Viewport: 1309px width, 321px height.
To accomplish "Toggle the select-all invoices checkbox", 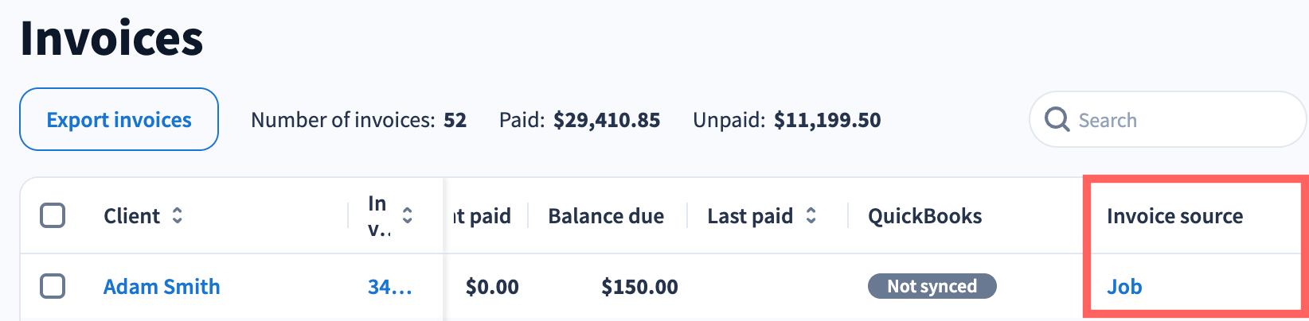I will pyautogui.click(x=53, y=215).
